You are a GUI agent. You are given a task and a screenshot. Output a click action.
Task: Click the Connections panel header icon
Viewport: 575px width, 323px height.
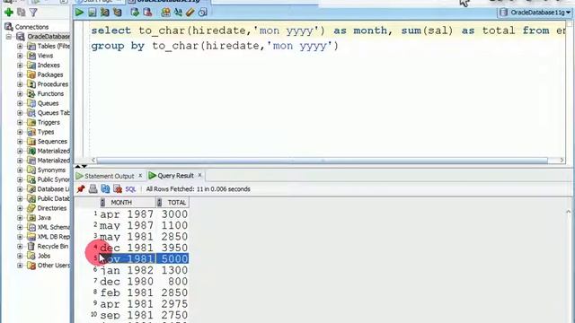coord(9,27)
